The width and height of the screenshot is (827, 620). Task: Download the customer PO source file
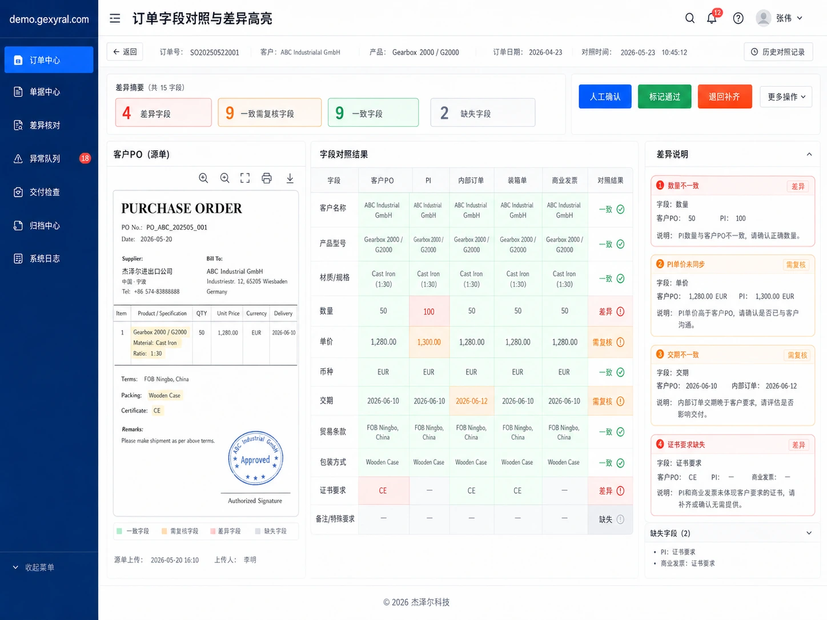coord(290,178)
